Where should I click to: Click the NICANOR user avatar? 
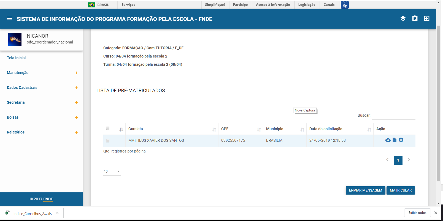pos(15,39)
